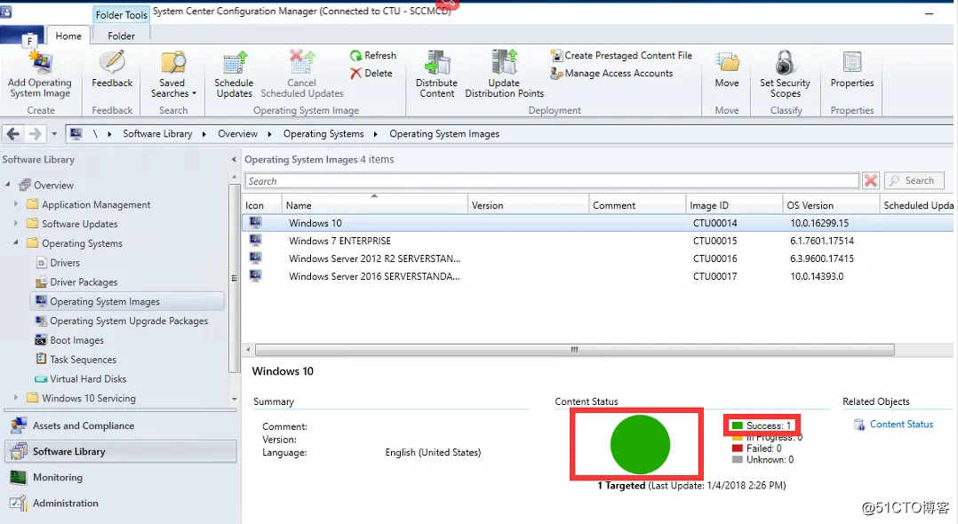
Task: Click the Search button
Action: point(914,181)
